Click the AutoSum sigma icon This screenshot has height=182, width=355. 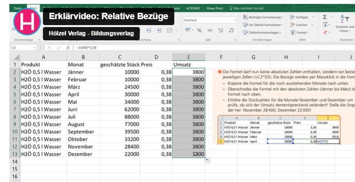point(325,17)
